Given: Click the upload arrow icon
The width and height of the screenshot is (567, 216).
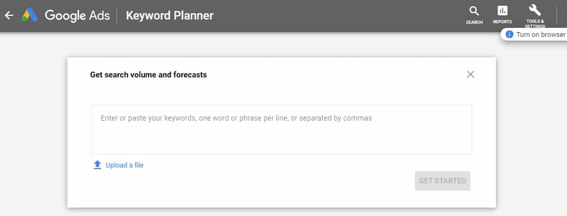Looking at the screenshot, I should pyautogui.click(x=97, y=165).
